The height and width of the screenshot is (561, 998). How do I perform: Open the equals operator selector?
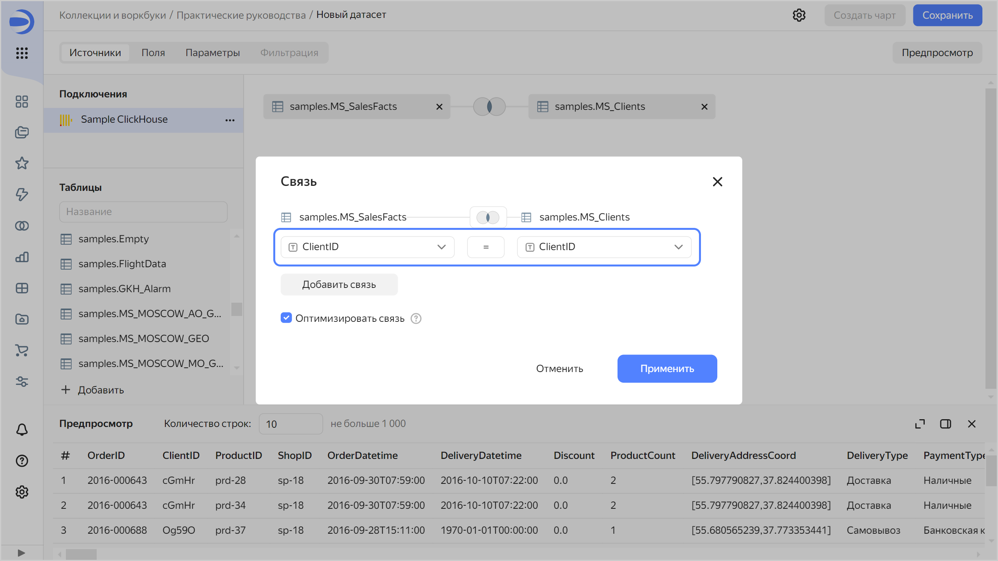[486, 247]
